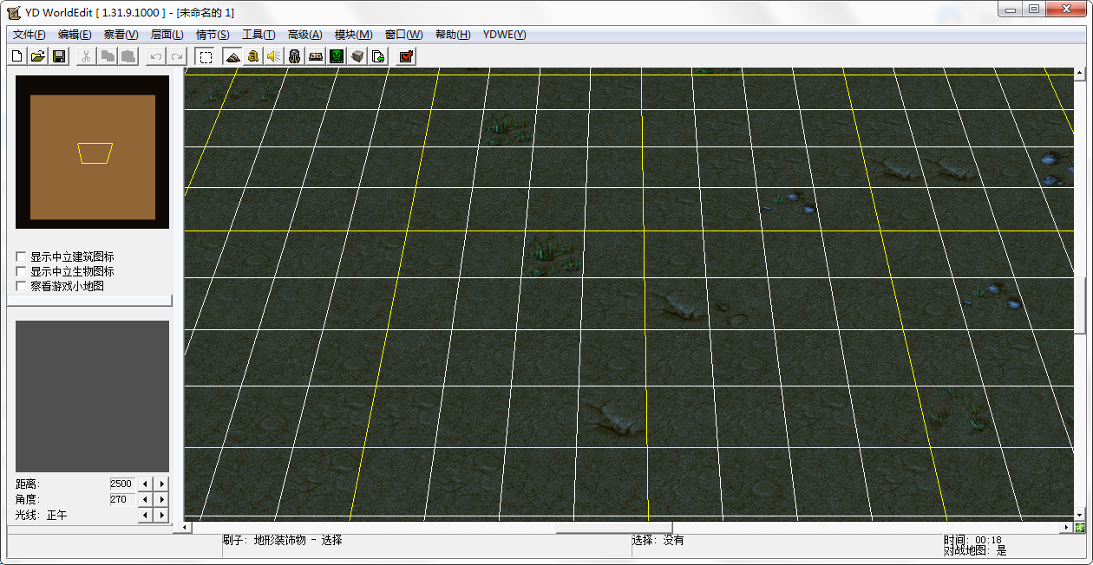Open the 情节(S) menu

pos(213,35)
